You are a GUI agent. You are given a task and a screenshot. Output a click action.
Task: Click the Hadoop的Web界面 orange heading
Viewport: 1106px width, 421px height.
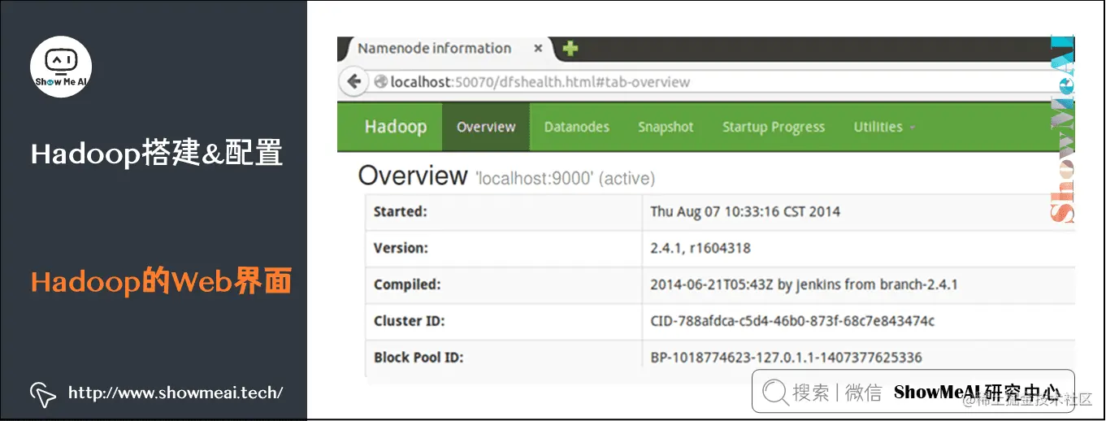pos(161,282)
